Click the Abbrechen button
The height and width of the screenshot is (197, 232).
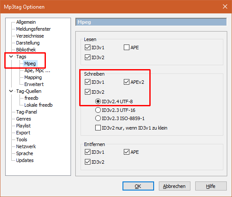pos(174,186)
